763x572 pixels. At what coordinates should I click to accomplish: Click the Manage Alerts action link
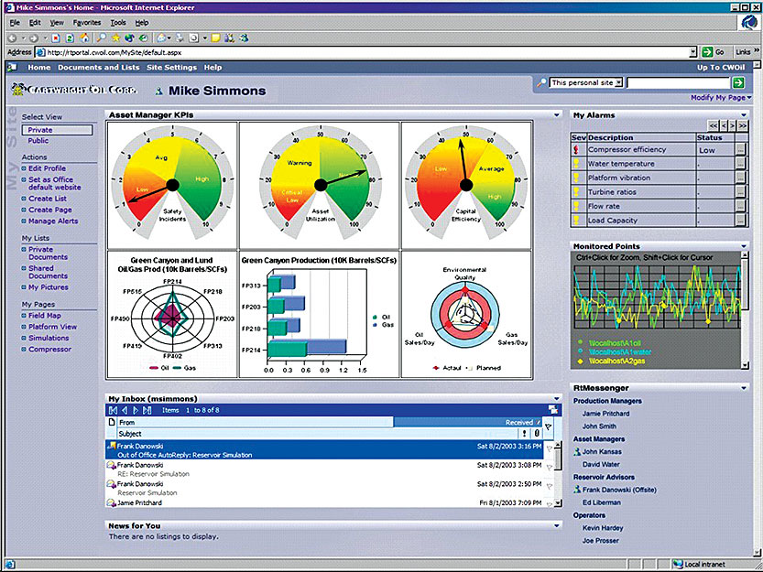pos(53,221)
